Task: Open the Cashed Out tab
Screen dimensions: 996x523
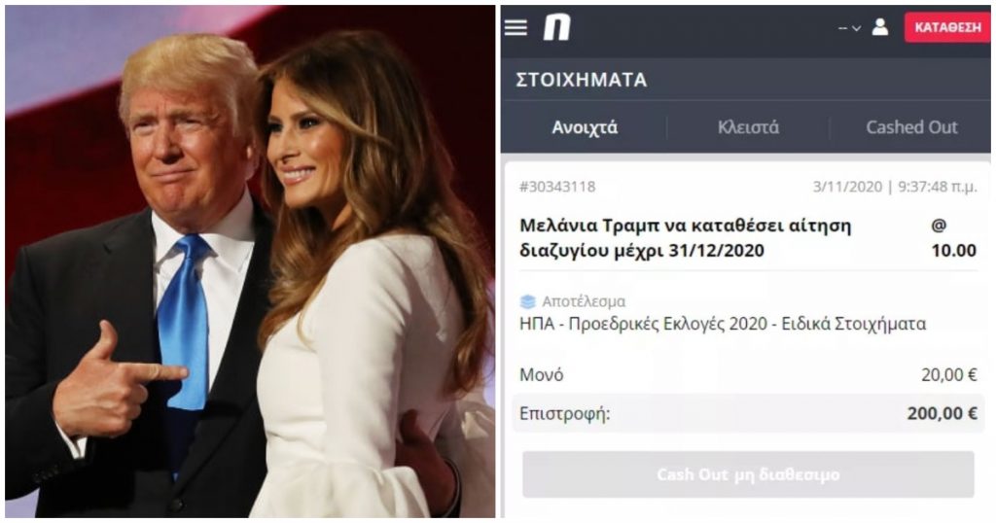Action: (911, 127)
